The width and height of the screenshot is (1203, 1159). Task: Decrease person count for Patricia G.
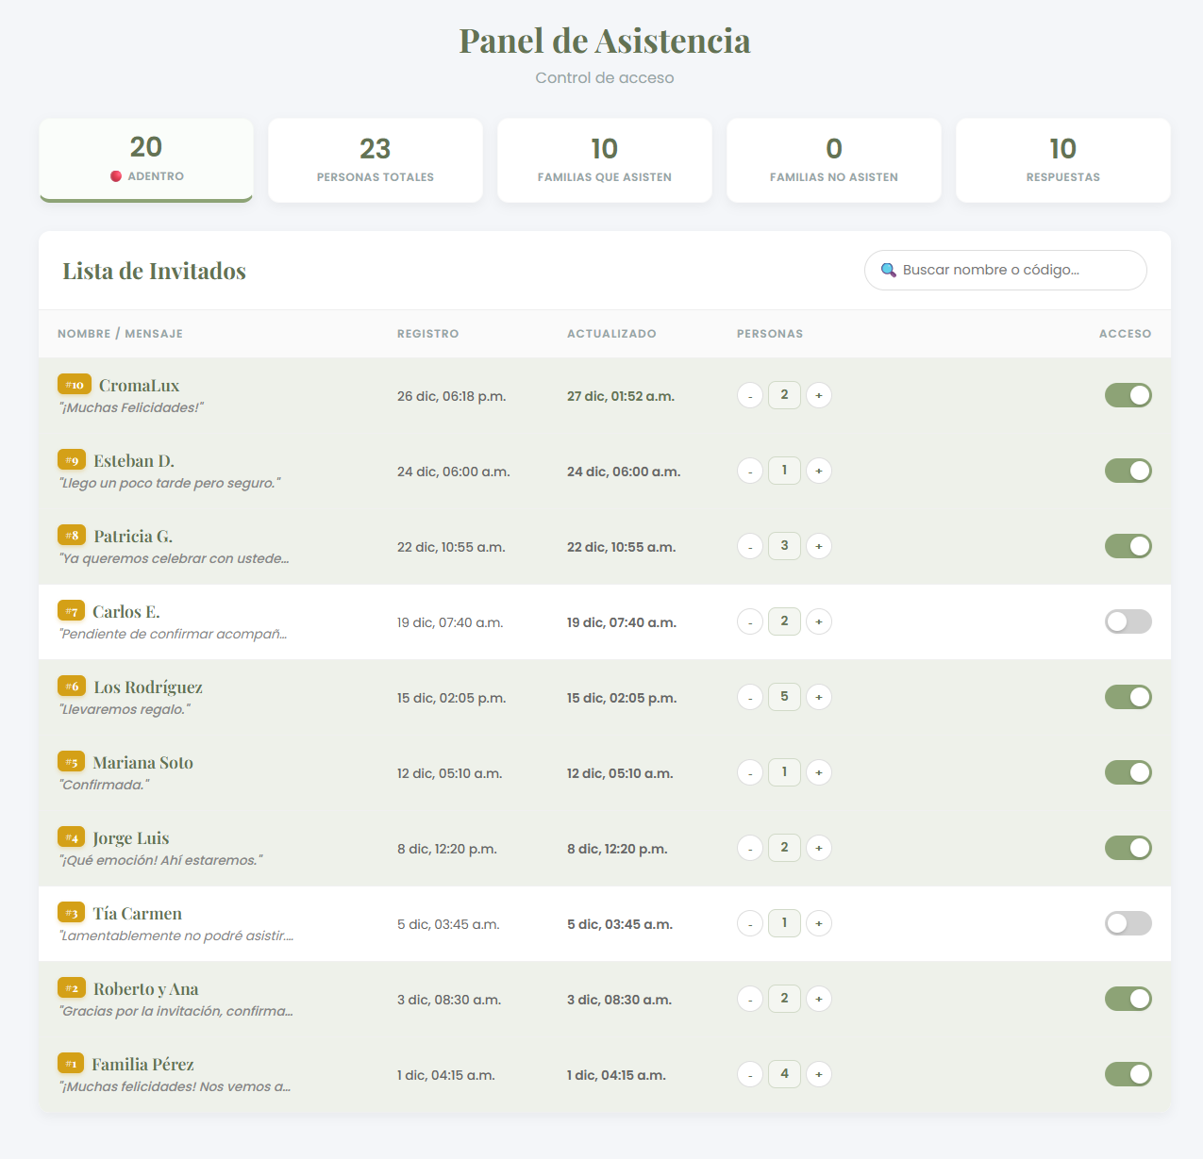(x=750, y=546)
